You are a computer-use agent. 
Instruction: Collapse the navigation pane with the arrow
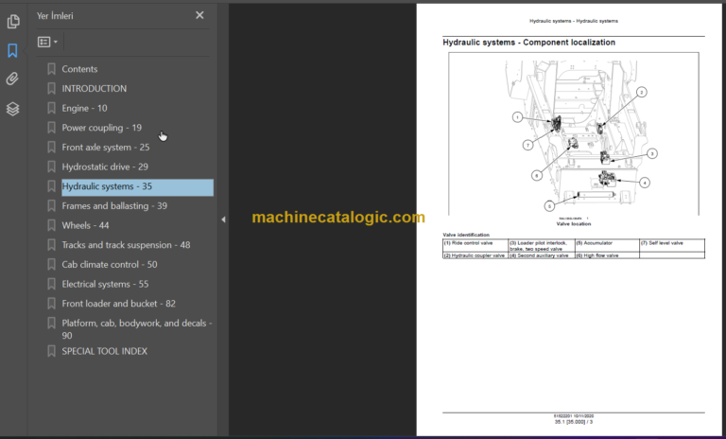tap(223, 219)
